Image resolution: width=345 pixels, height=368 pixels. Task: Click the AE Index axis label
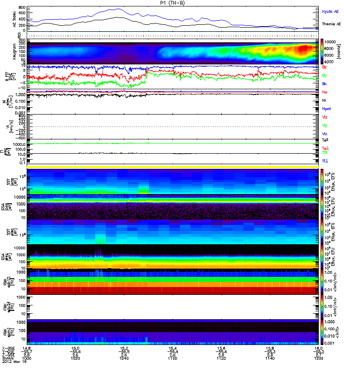(15, 19)
